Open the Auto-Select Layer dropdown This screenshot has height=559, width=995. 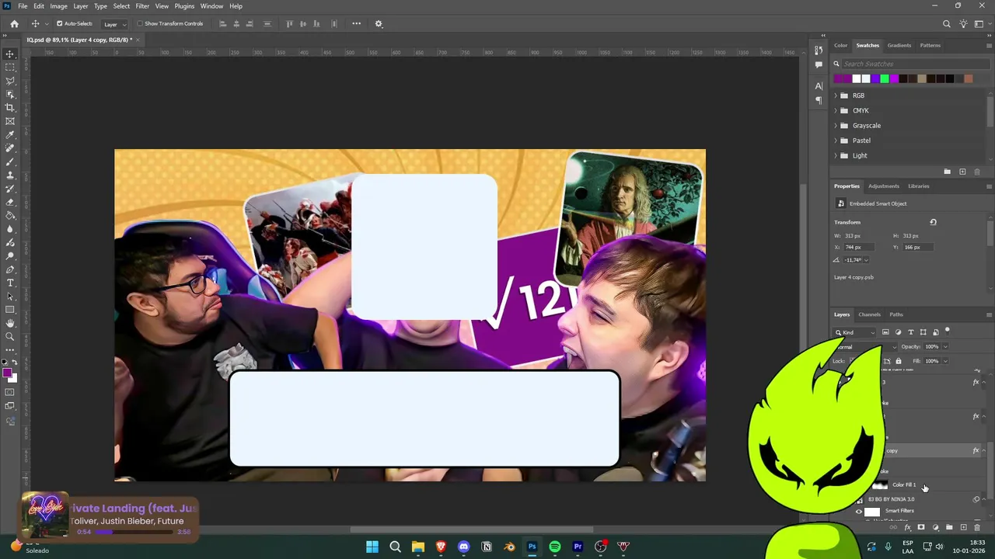pyautogui.click(x=114, y=24)
